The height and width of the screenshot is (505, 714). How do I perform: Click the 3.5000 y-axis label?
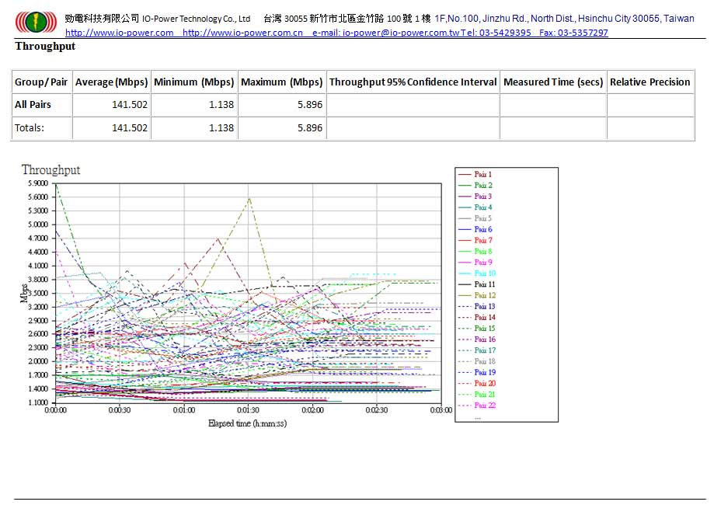[x=38, y=293]
